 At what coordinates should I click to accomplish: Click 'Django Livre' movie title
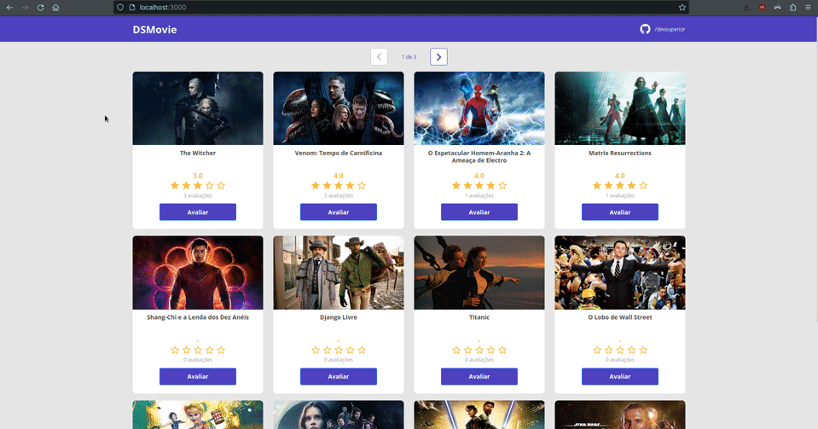pos(339,317)
